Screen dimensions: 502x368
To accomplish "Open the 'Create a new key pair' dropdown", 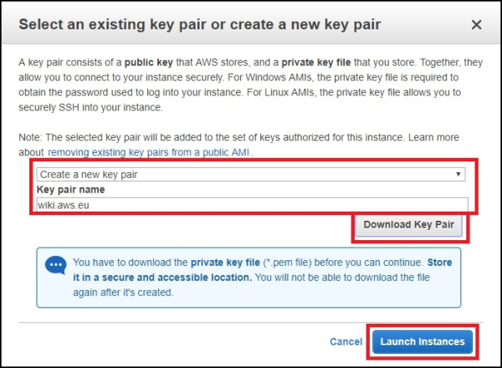I will point(251,175).
